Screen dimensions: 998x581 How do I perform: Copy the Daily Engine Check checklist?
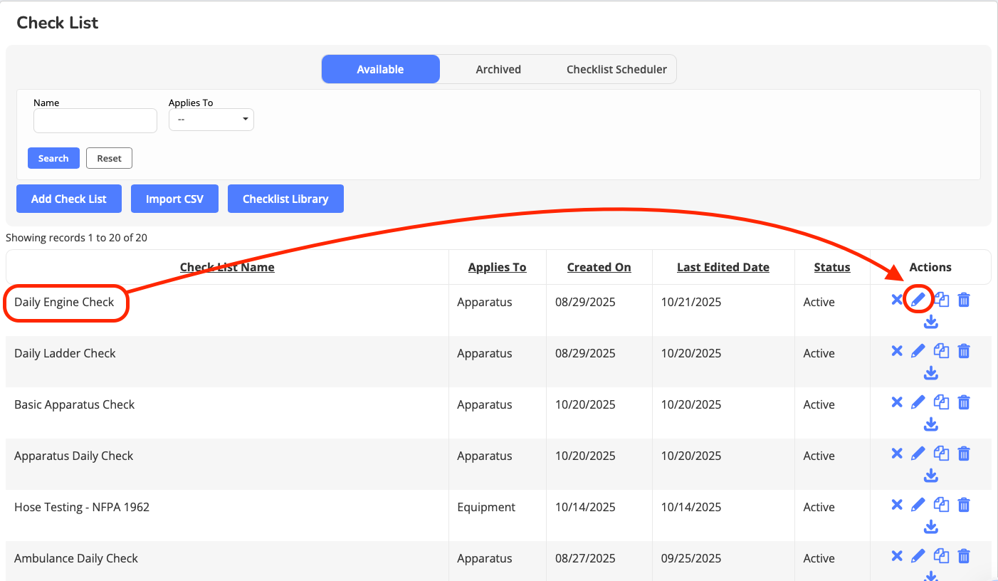click(x=941, y=300)
